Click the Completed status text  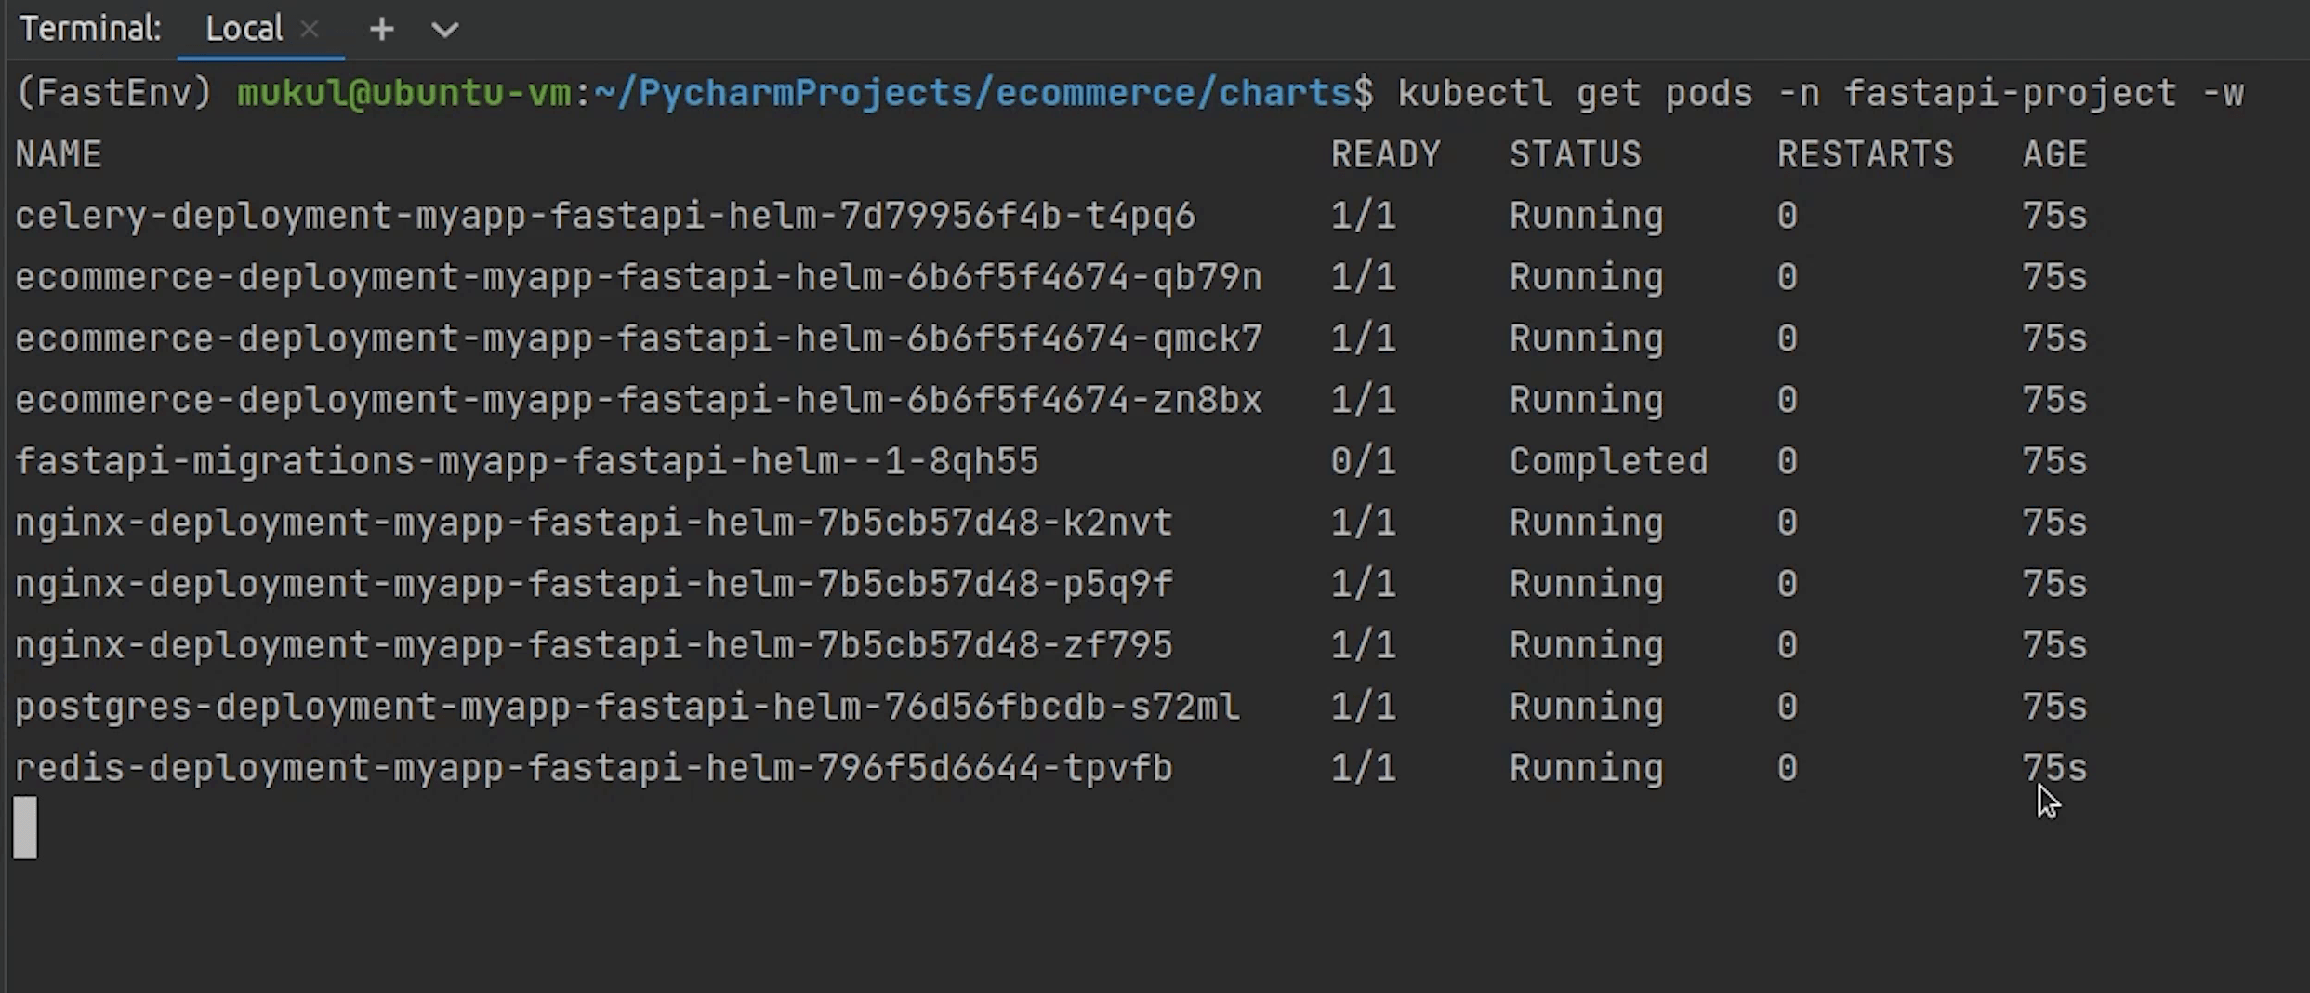point(1608,461)
